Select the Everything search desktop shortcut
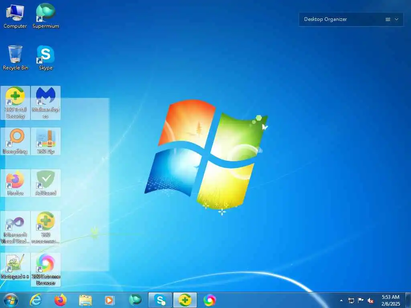The height and width of the screenshot is (308, 411). tap(15, 141)
